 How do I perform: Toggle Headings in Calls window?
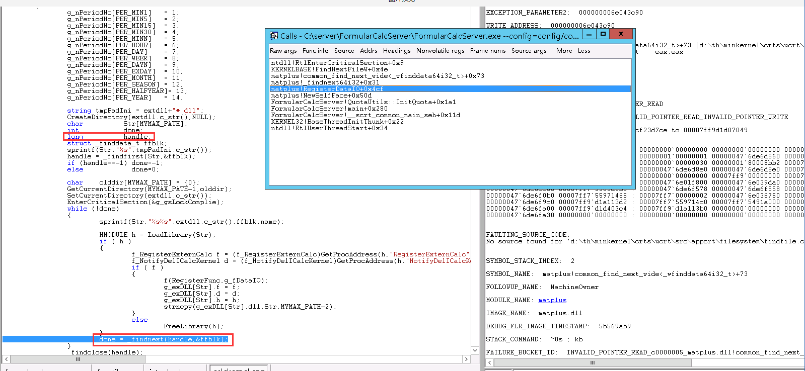tap(397, 51)
